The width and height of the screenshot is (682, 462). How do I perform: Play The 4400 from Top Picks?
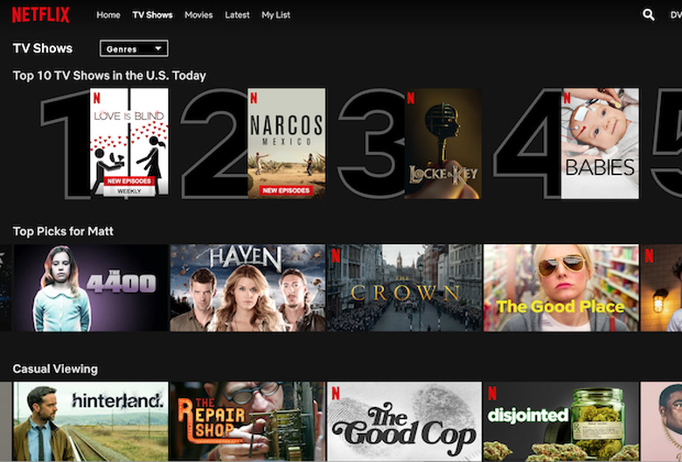point(90,288)
